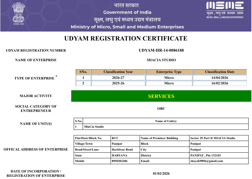
Task: Click the incorporation date 01/02/2026
Action: tap(161, 173)
